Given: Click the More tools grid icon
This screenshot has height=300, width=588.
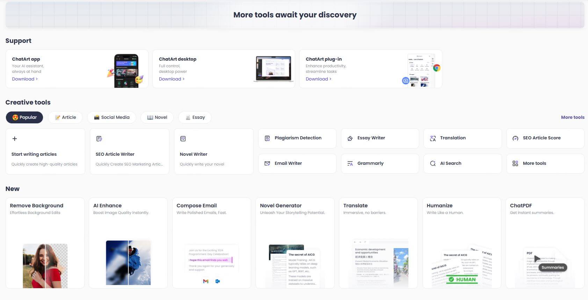Looking at the screenshot, I should [515, 163].
